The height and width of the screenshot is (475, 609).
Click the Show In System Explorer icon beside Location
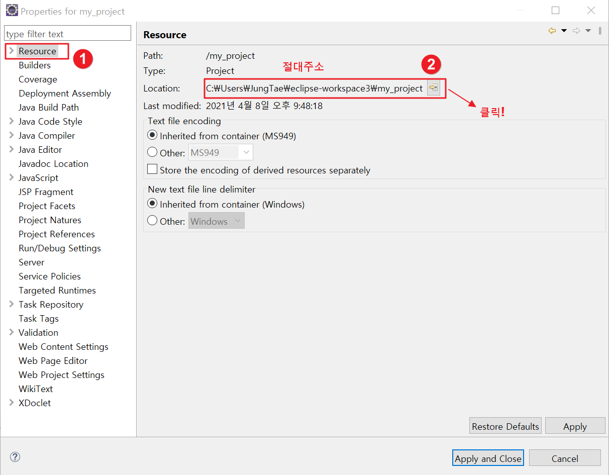click(x=434, y=87)
